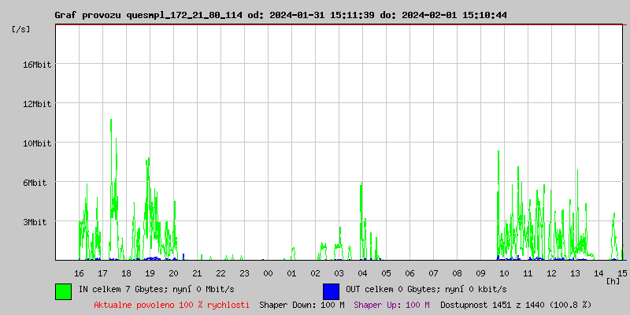Select the graph title 'Graf provozu' text

pos(88,15)
